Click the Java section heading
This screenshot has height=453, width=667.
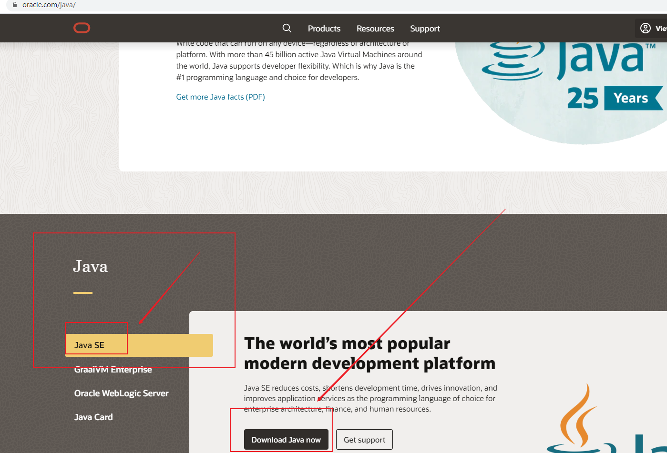(90, 266)
